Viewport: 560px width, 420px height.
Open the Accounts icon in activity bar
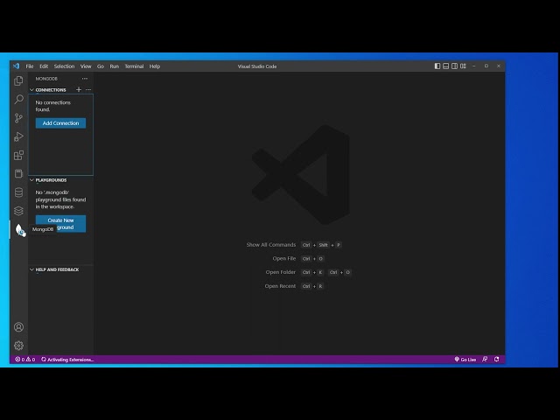coord(18,327)
